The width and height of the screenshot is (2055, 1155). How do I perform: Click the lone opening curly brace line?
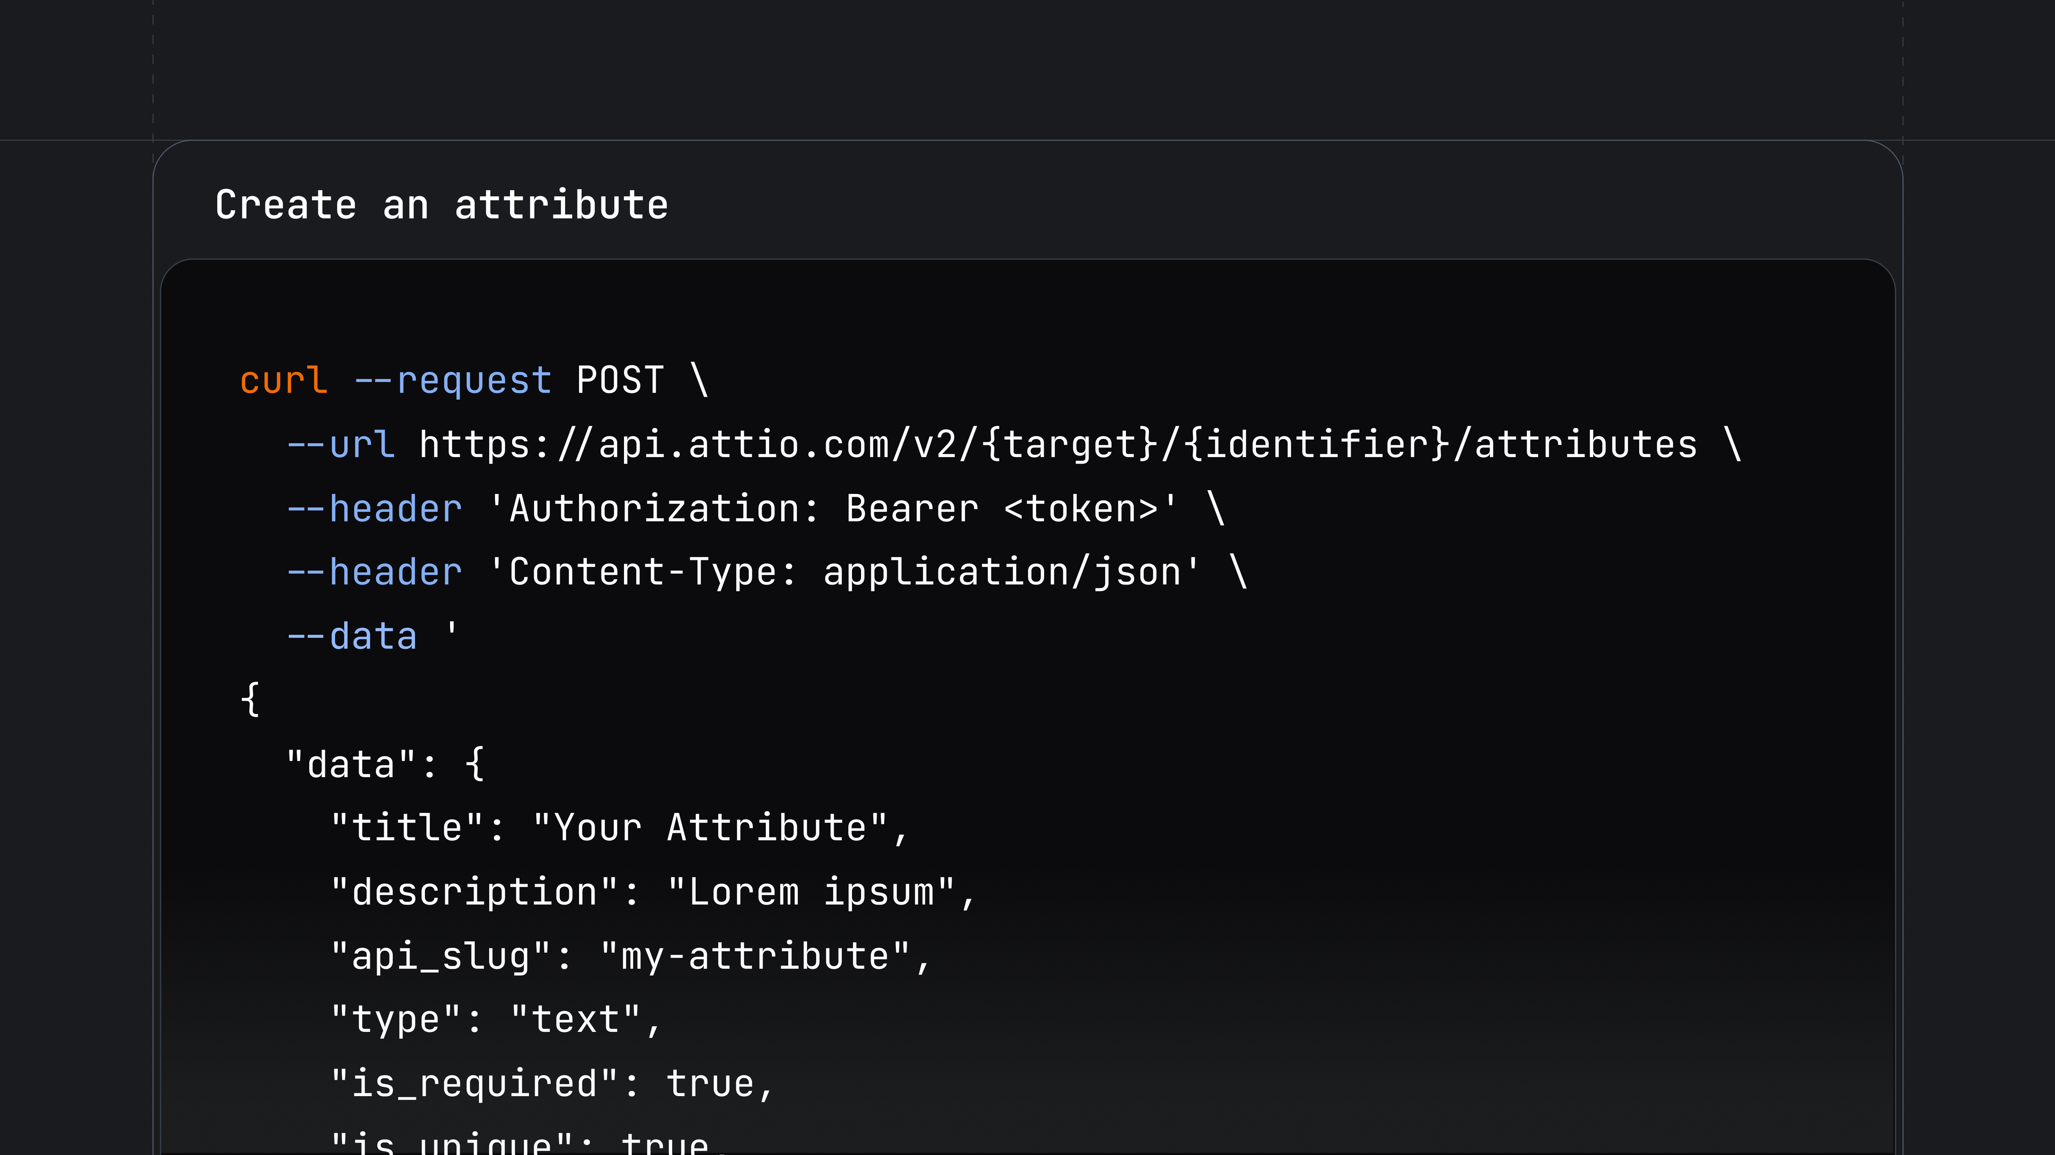coord(250,700)
